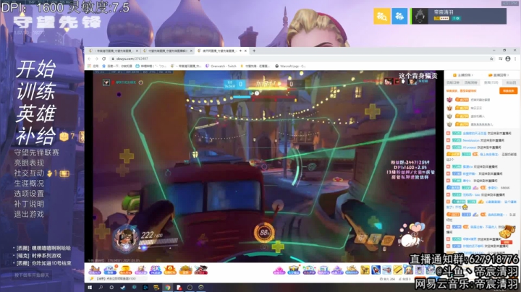Open Windows taskbar search

click(101, 288)
